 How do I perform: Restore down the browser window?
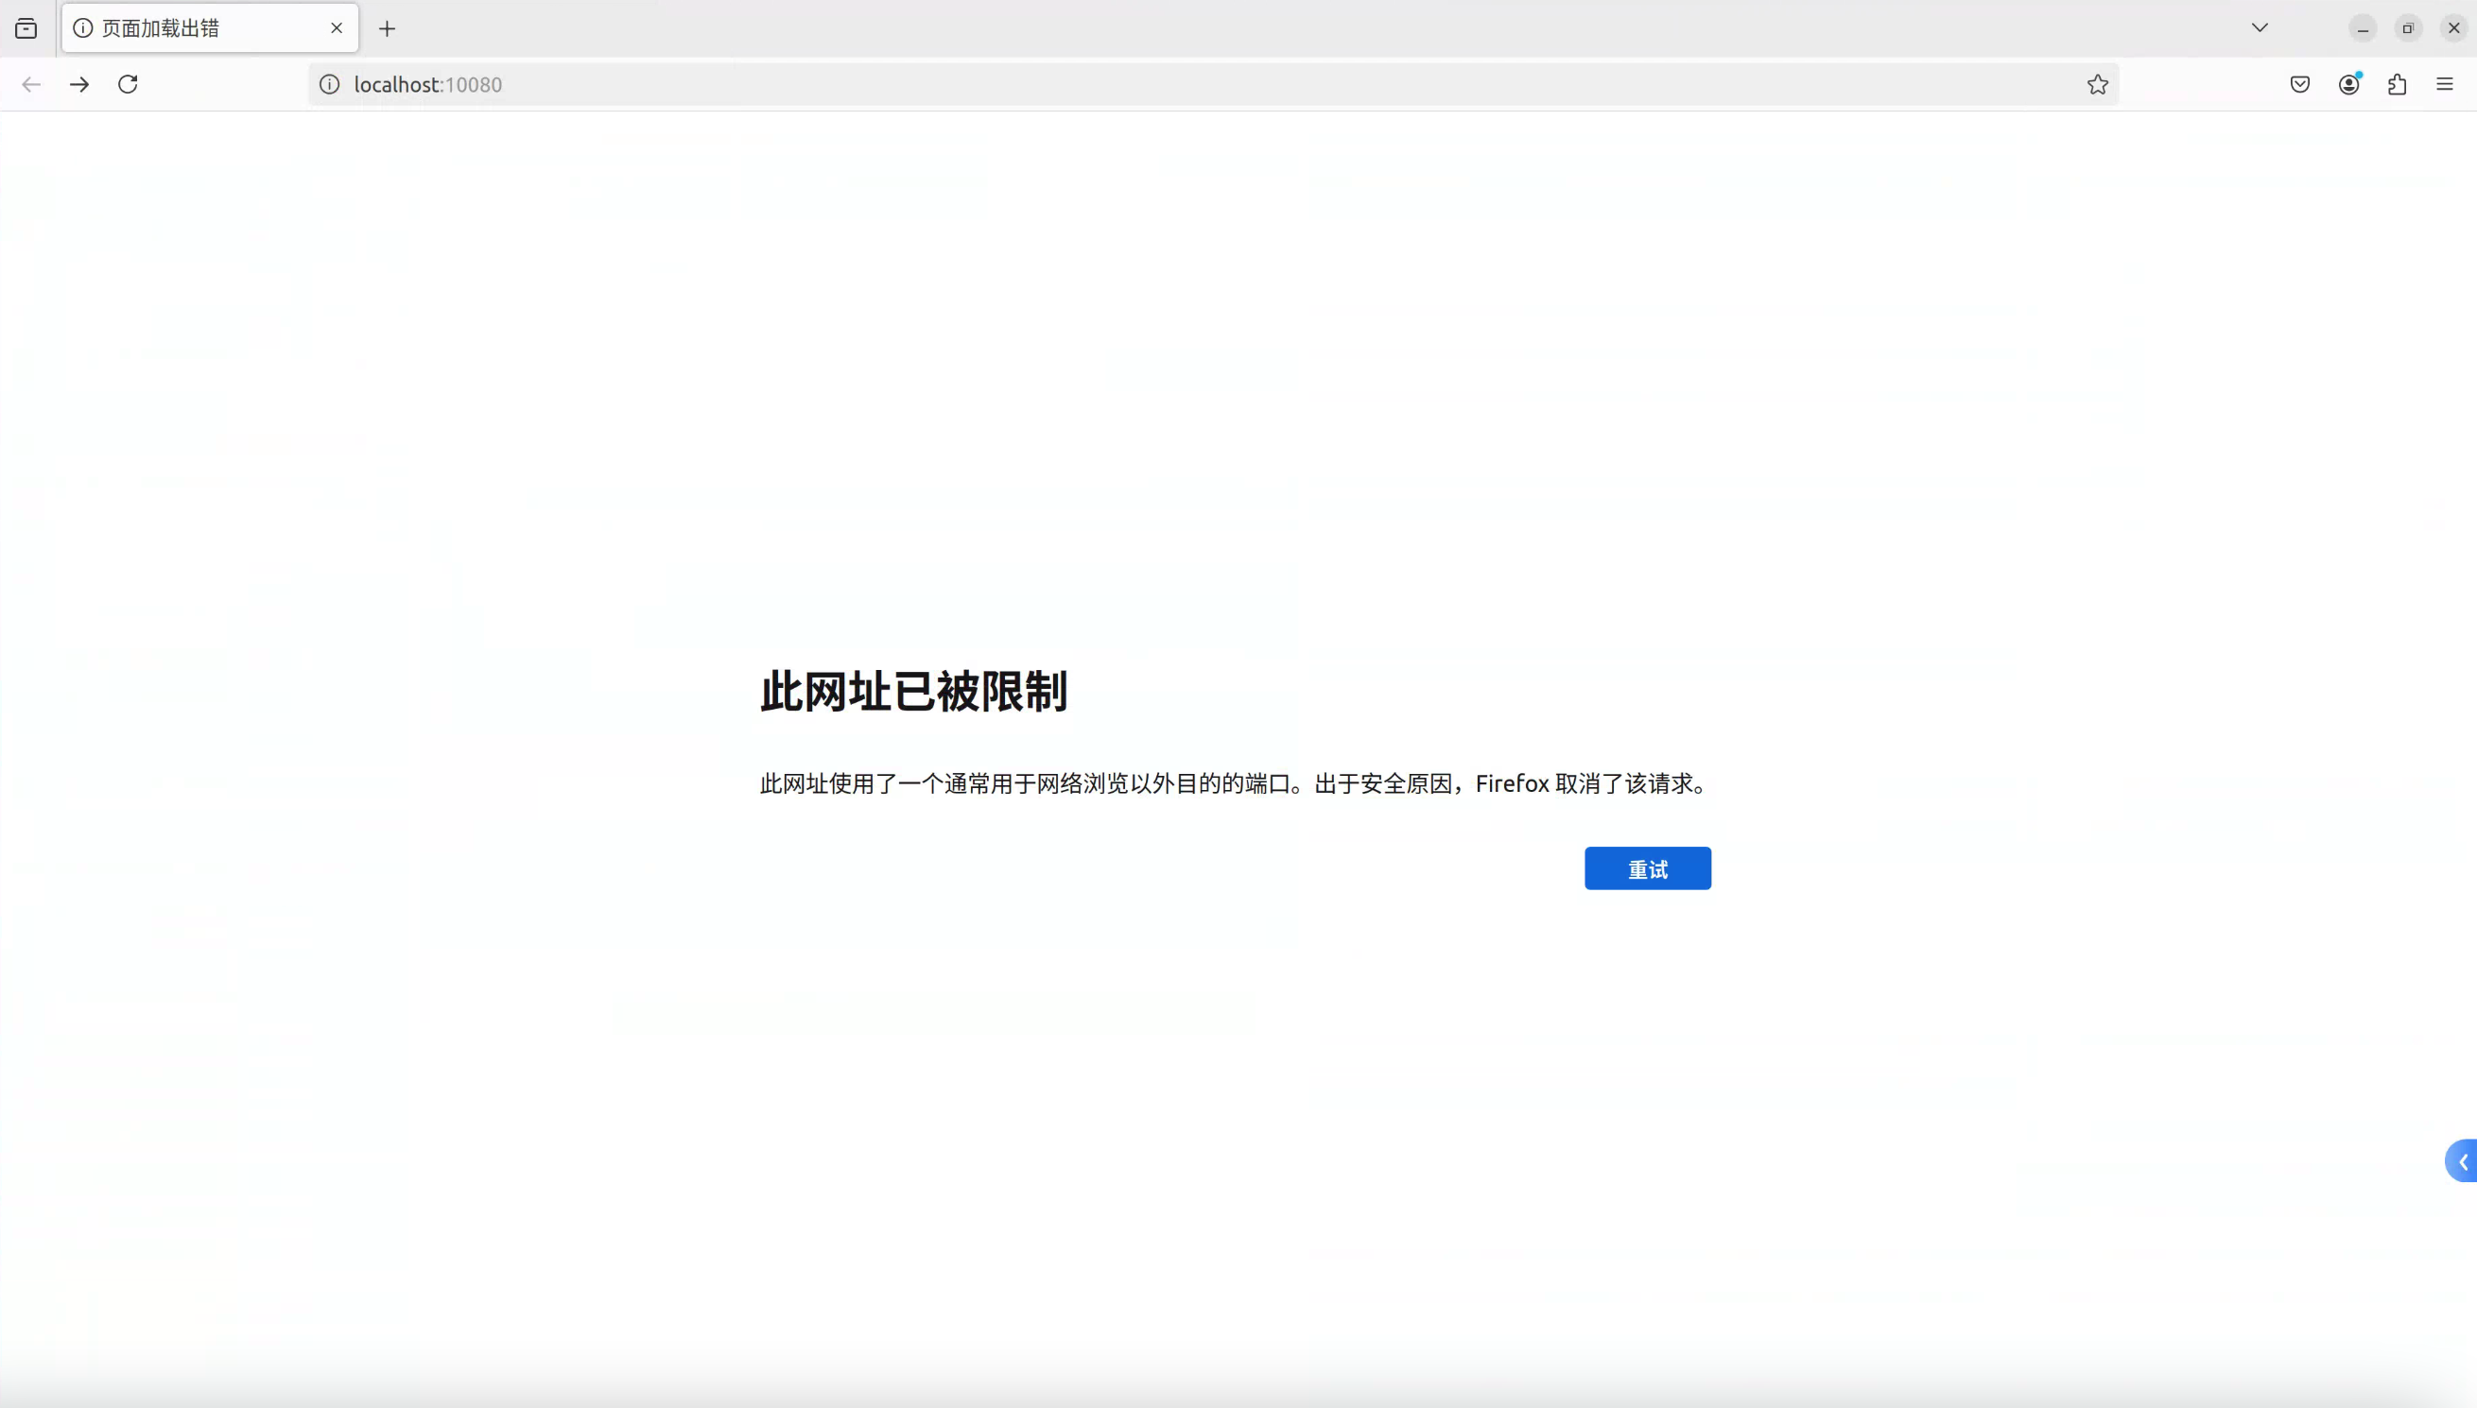click(x=2408, y=28)
